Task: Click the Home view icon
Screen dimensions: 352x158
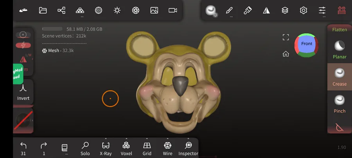Action: [286, 54]
